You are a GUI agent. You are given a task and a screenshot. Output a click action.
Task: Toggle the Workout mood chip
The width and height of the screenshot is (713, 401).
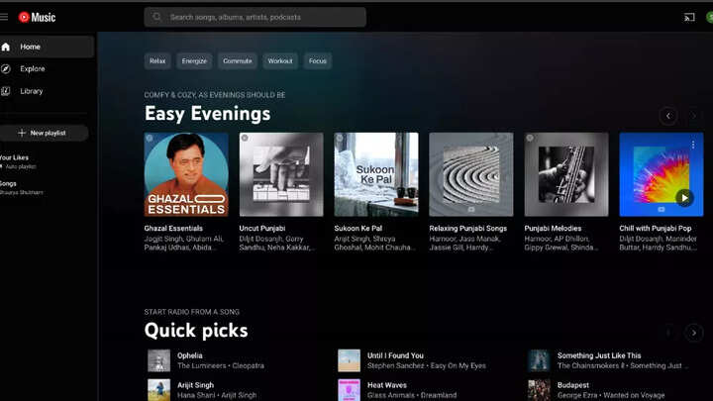click(x=280, y=61)
